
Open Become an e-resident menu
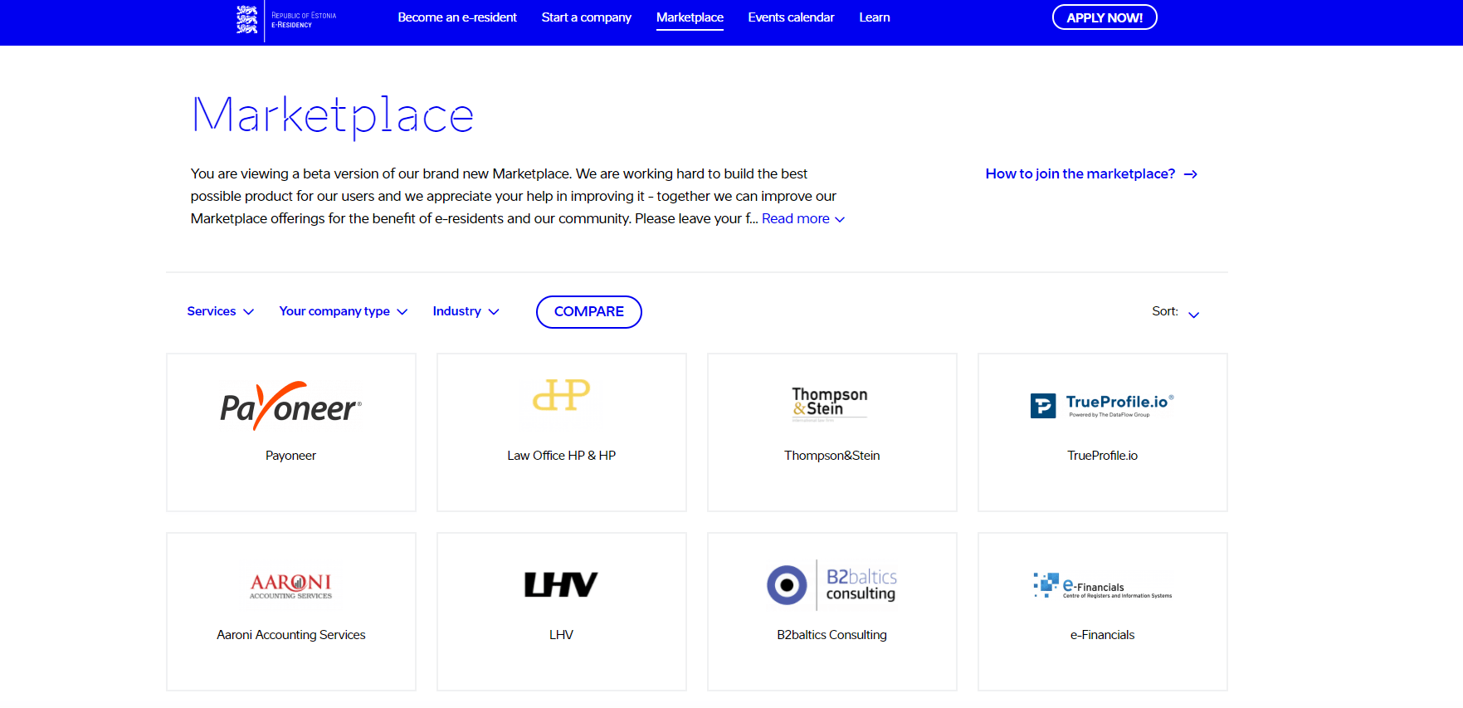pos(457,17)
